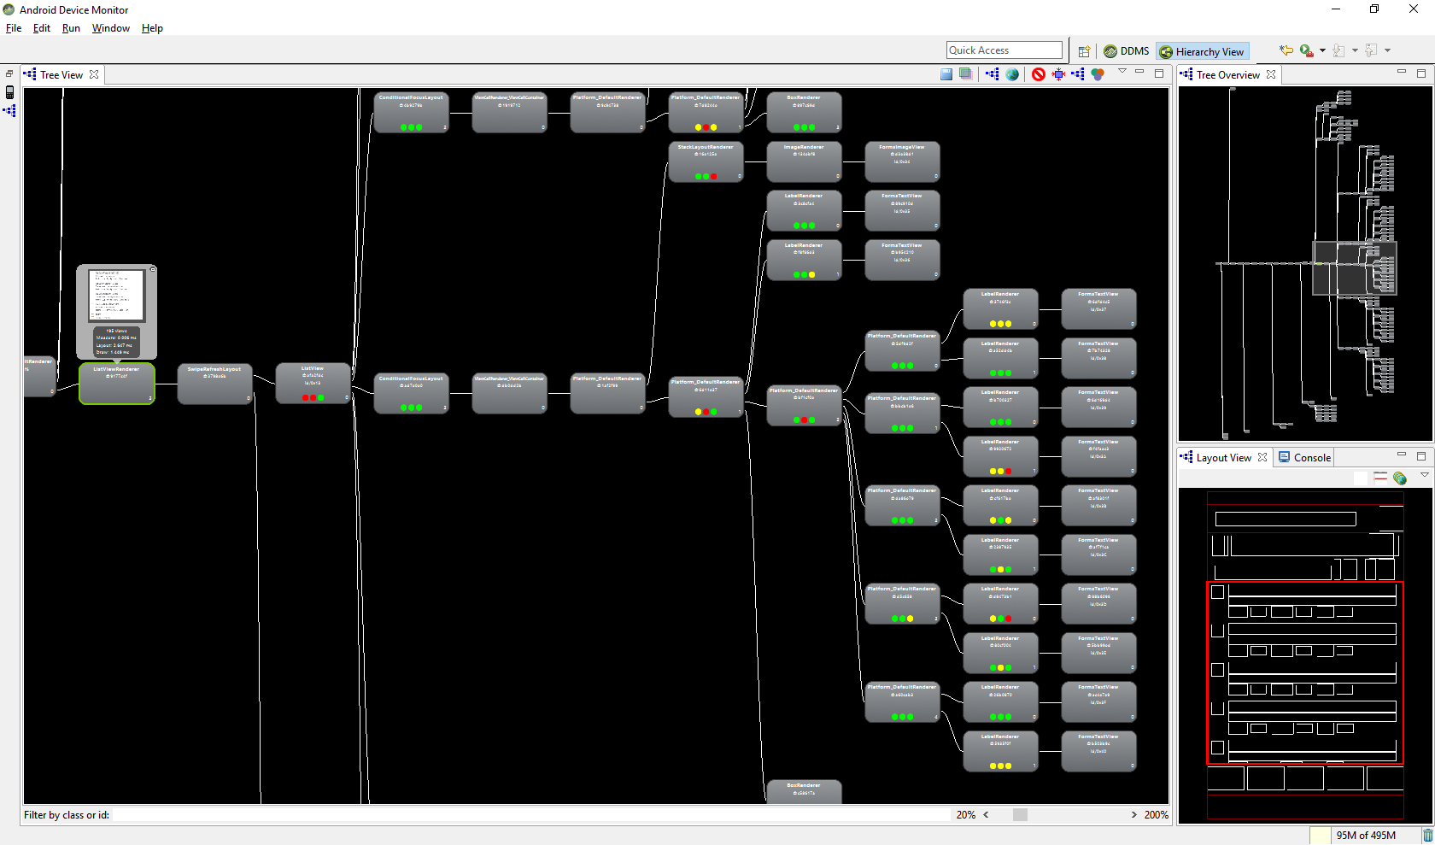Maximize the Layout View panel

[x=1421, y=455]
